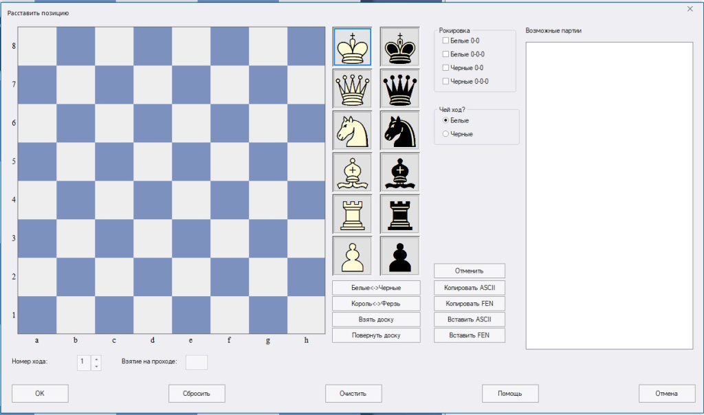
Task: Click board square f6
Action: point(230,123)
